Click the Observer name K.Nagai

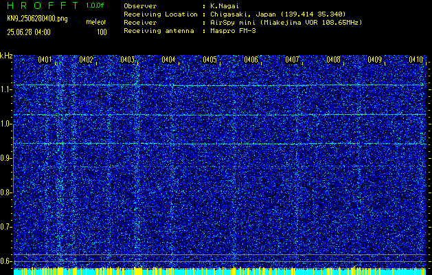[225, 6]
